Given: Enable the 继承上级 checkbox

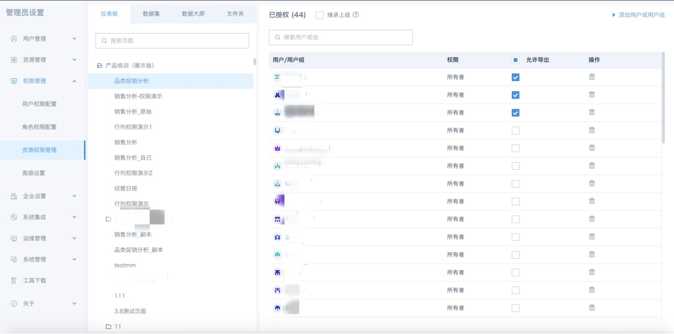Looking at the screenshot, I should (320, 15).
